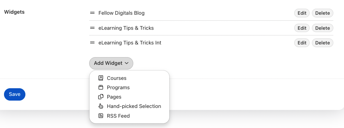The height and width of the screenshot is (128, 344).
Task: Click the blue Save button
Action: click(x=15, y=94)
